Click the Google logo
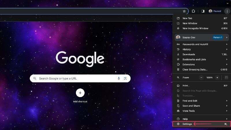The width and height of the screenshot is (231, 130). tap(80, 59)
